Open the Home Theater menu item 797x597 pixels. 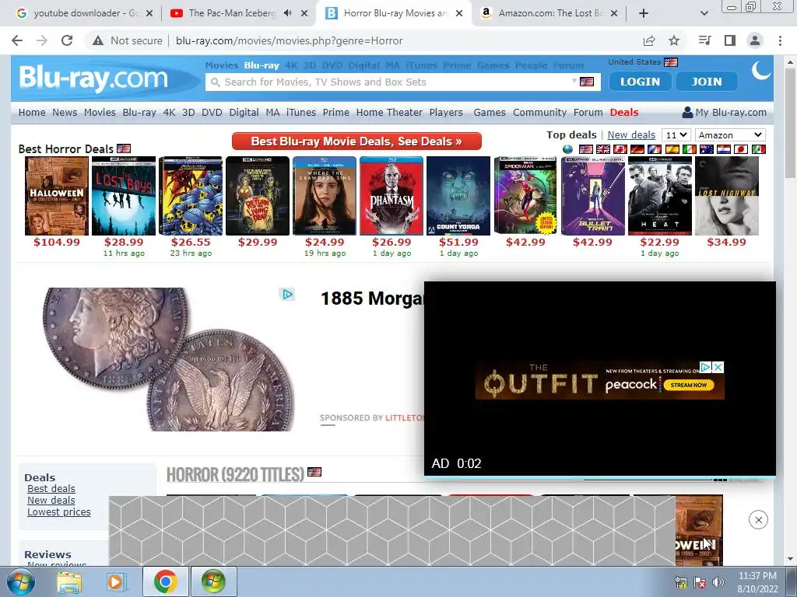(x=389, y=112)
